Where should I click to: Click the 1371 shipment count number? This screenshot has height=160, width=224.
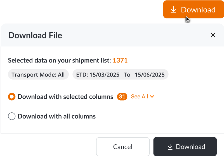(x=120, y=60)
